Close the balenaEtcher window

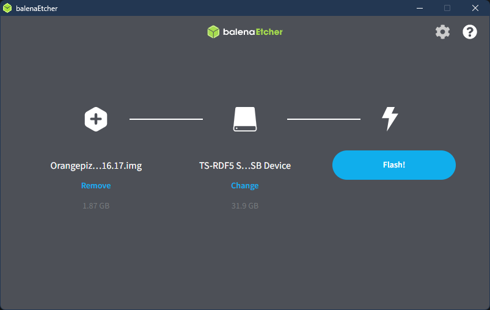click(x=475, y=8)
